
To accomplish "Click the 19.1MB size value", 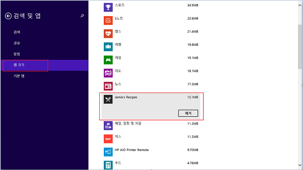I will point(193,58).
